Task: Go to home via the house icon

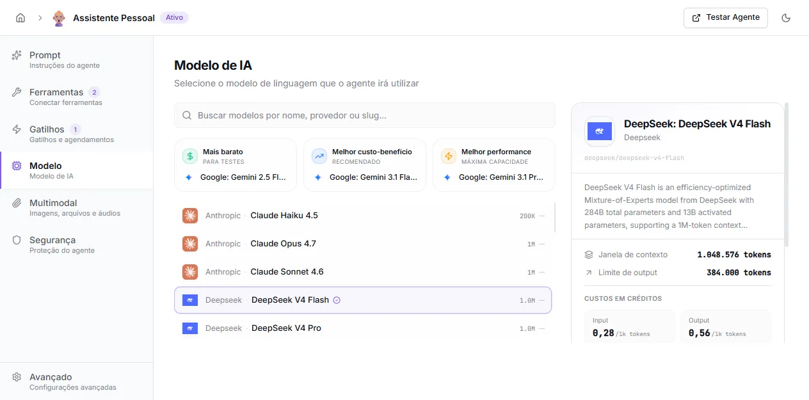Action: pyautogui.click(x=20, y=18)
